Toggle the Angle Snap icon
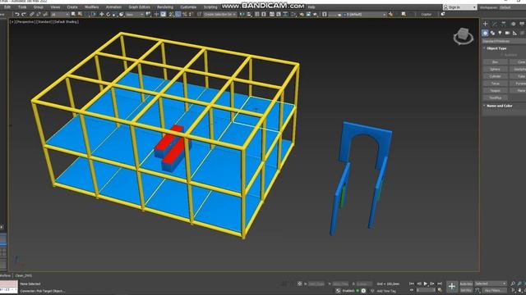 tap(178, 15)
